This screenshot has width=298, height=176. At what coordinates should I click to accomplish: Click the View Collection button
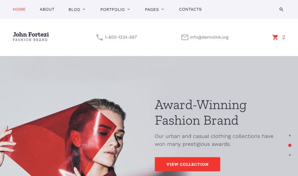187,164
